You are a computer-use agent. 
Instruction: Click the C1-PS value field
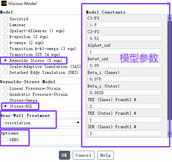click(125, 25)
